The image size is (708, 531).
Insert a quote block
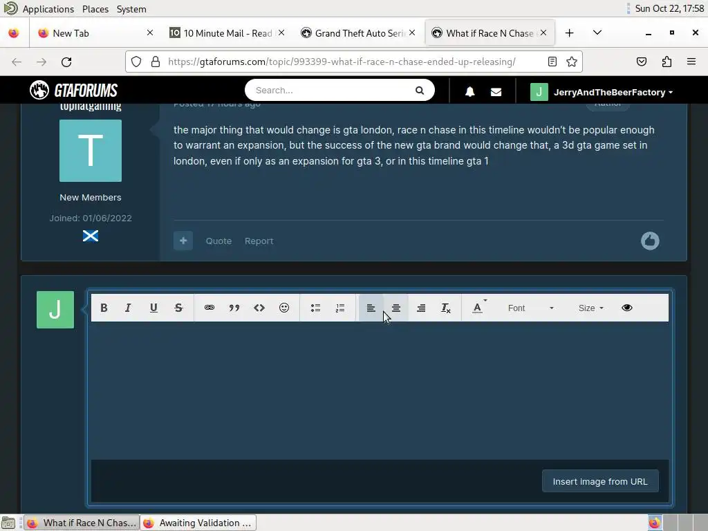click(x=234, y=308)
